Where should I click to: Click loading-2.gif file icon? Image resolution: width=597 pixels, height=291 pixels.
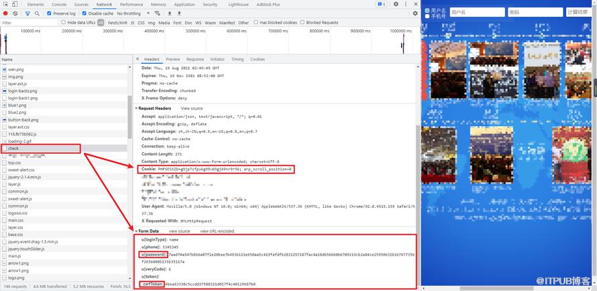pos(5,141)
